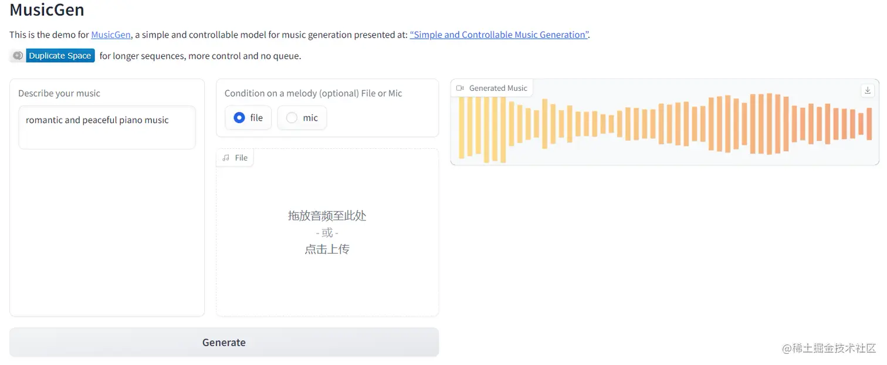Click the 拖放音频至此处 drop zone text
The width and height of the screenshot is (887, 365).
(327, 216)
